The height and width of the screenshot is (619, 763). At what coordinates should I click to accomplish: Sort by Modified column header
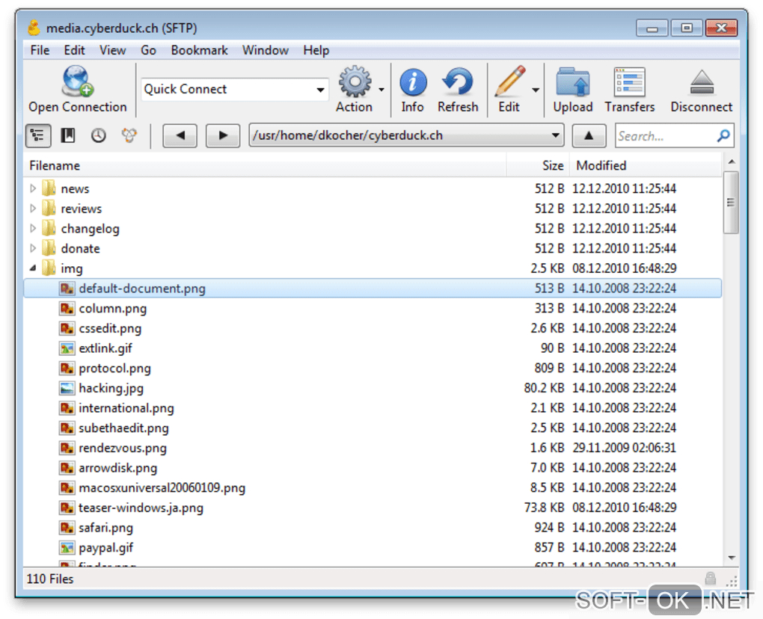[645, 165]
